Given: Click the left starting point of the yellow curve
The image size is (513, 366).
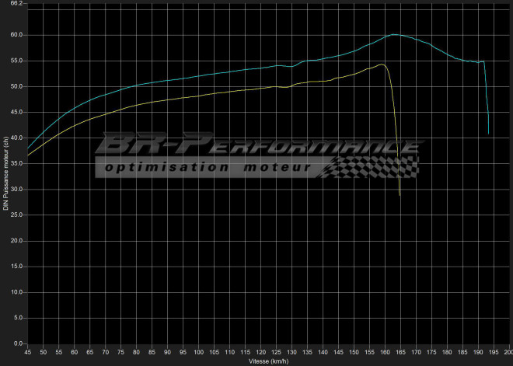Looking at the screenshot, I should coord(28,155).
